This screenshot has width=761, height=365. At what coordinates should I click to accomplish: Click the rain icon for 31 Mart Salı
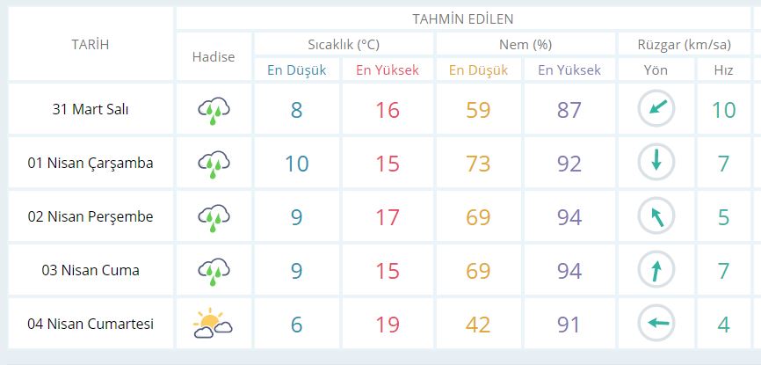(214, 109)
